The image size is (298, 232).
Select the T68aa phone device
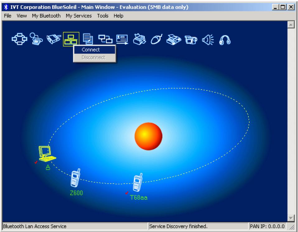[138, 182]
